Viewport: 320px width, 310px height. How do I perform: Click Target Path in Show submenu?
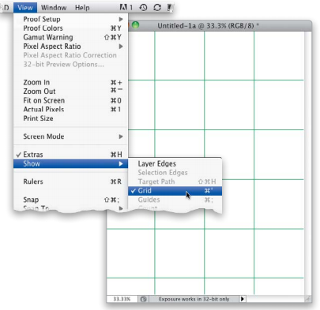tap(175, 181)
